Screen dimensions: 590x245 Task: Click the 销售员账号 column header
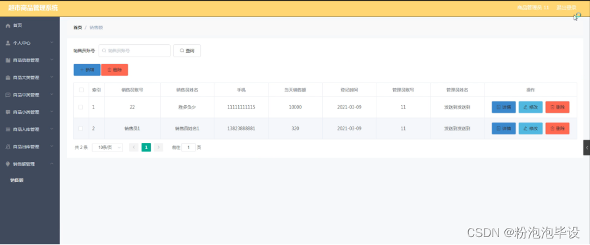[x=132, y=90]
